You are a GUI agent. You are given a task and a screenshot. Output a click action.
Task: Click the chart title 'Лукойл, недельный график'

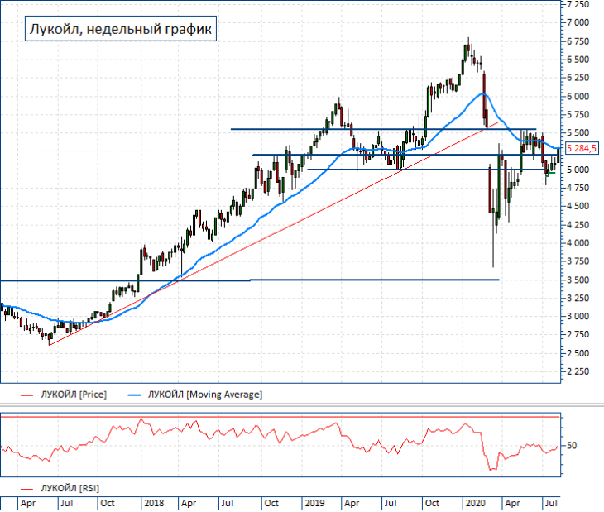point(121,28)
